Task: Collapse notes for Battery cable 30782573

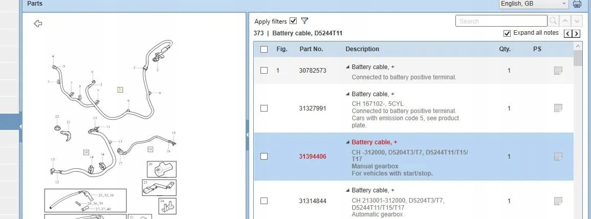Action: (347, 67)
